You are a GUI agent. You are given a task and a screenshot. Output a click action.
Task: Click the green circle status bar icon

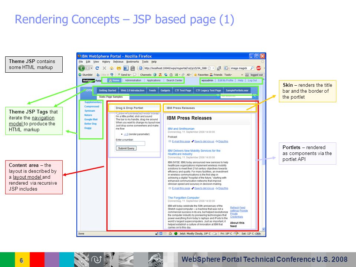[x=176, y=234]
